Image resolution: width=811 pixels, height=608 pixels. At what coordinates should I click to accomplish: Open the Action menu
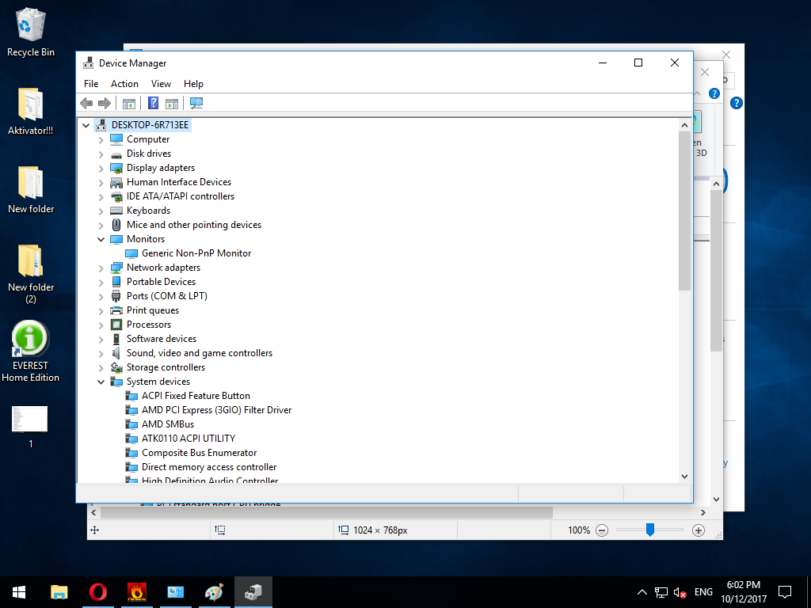click(124, 84)
